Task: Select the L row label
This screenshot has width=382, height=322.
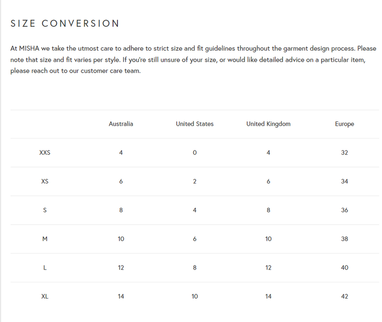Action: [45, 268]
